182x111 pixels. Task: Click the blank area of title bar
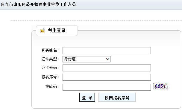pos(128,5)
